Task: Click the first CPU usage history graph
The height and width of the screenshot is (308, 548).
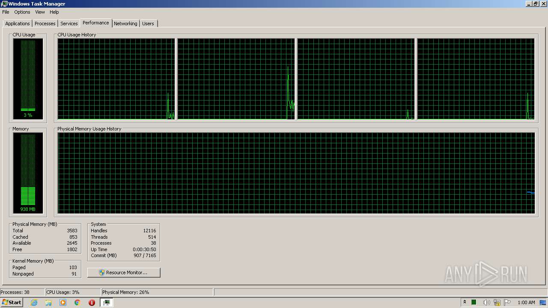Action: pos(116,79)
